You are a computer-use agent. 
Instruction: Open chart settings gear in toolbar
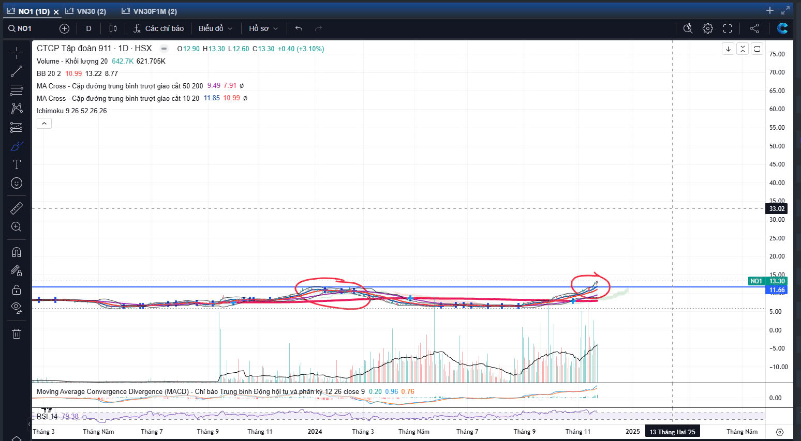708,28
